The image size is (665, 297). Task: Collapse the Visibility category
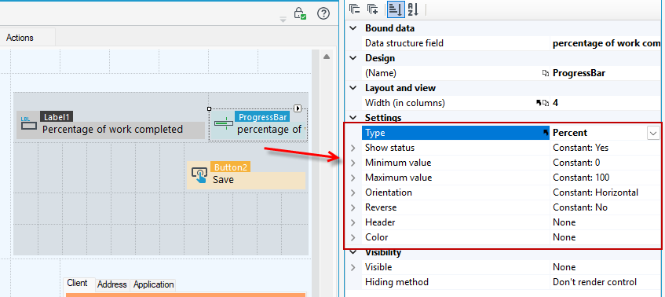(353, 252)
